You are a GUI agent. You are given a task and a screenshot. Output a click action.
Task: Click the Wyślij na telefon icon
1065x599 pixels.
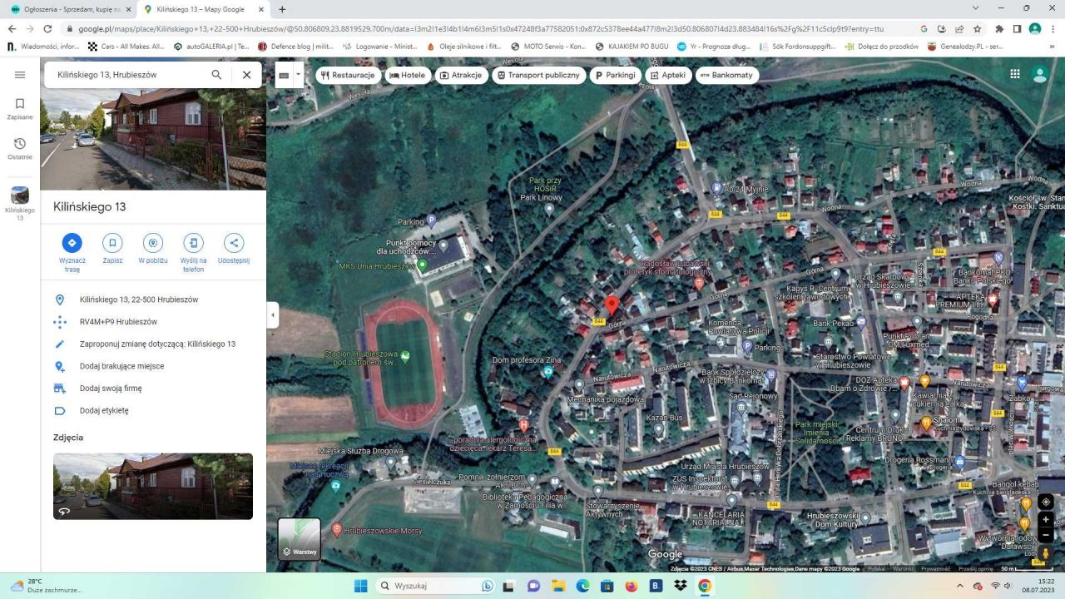(x=193, y=243)
